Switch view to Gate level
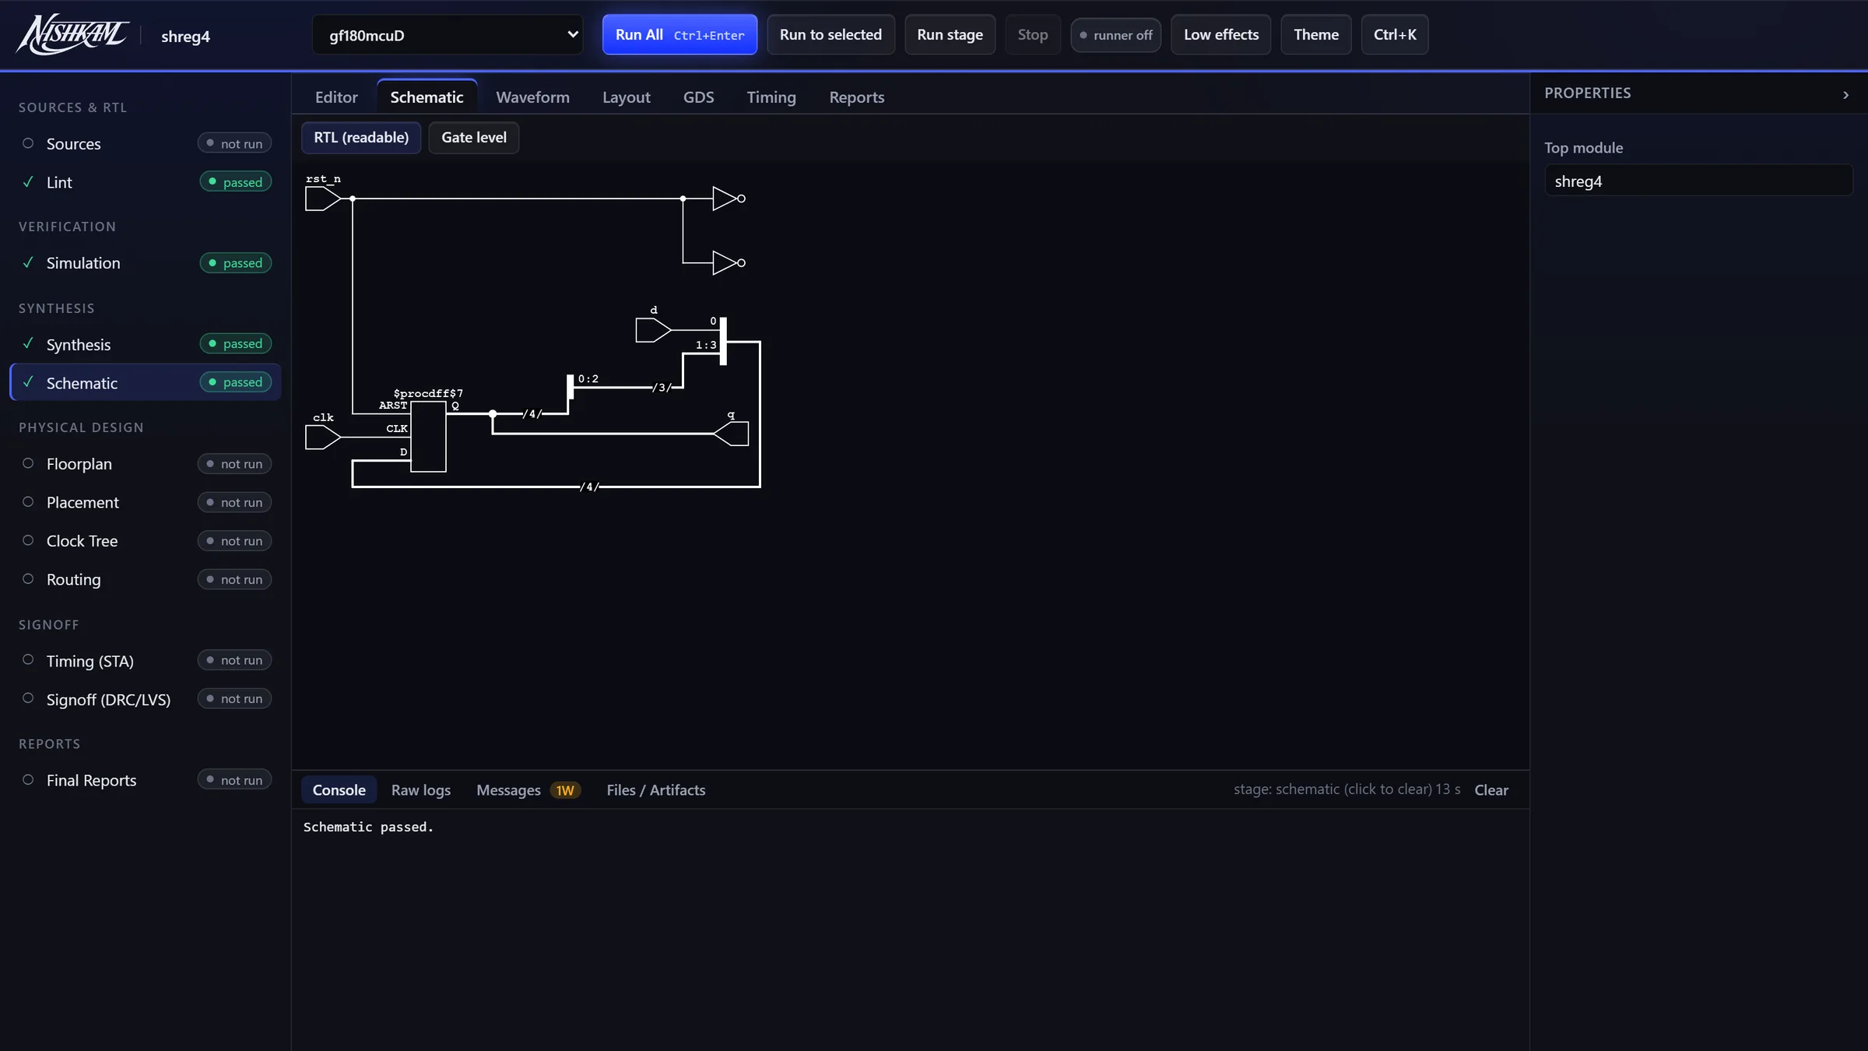The image size is (1868, 1051). [473, 138]
